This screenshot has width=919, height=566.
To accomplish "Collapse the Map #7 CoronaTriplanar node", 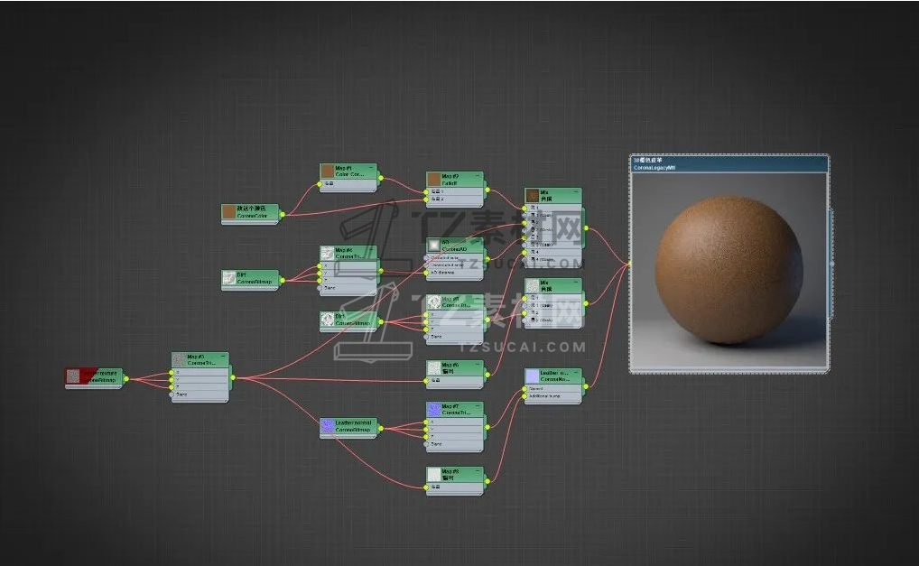I will [479, 406].
